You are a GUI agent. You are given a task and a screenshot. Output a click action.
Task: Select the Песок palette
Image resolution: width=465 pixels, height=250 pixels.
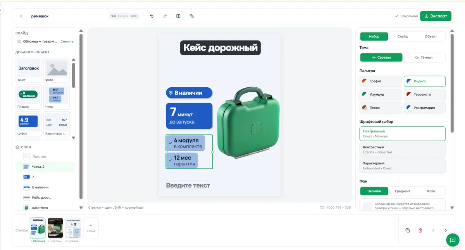[x=381, y=108]
